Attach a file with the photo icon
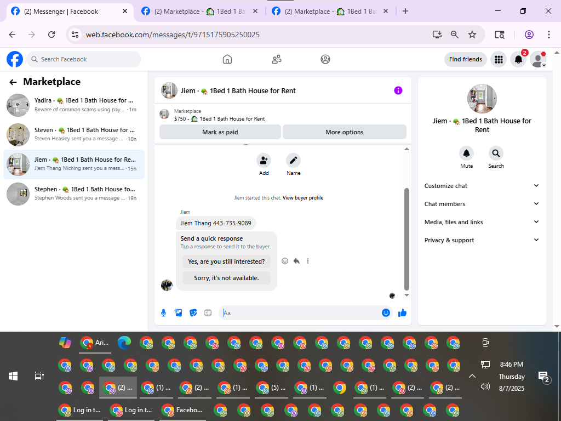Viewport: 561px width, 421px height. [178, 313]
